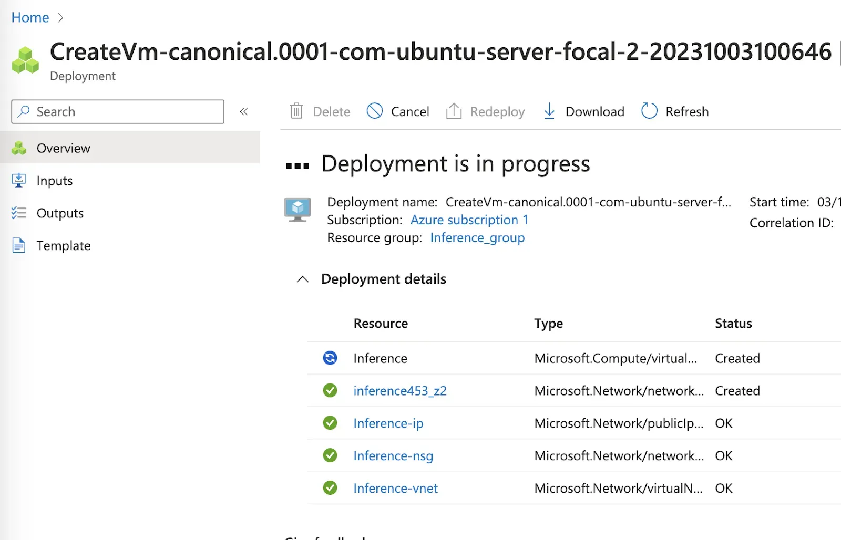Click the OK status for Inference-vnet row
The image size is (841, 540).
coord(724,489)
